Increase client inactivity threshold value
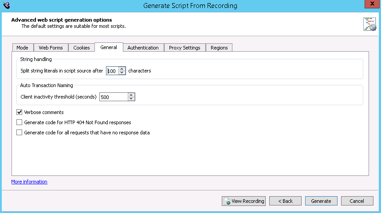This screenshot has width=381, height=213. [x=131, y=95]
